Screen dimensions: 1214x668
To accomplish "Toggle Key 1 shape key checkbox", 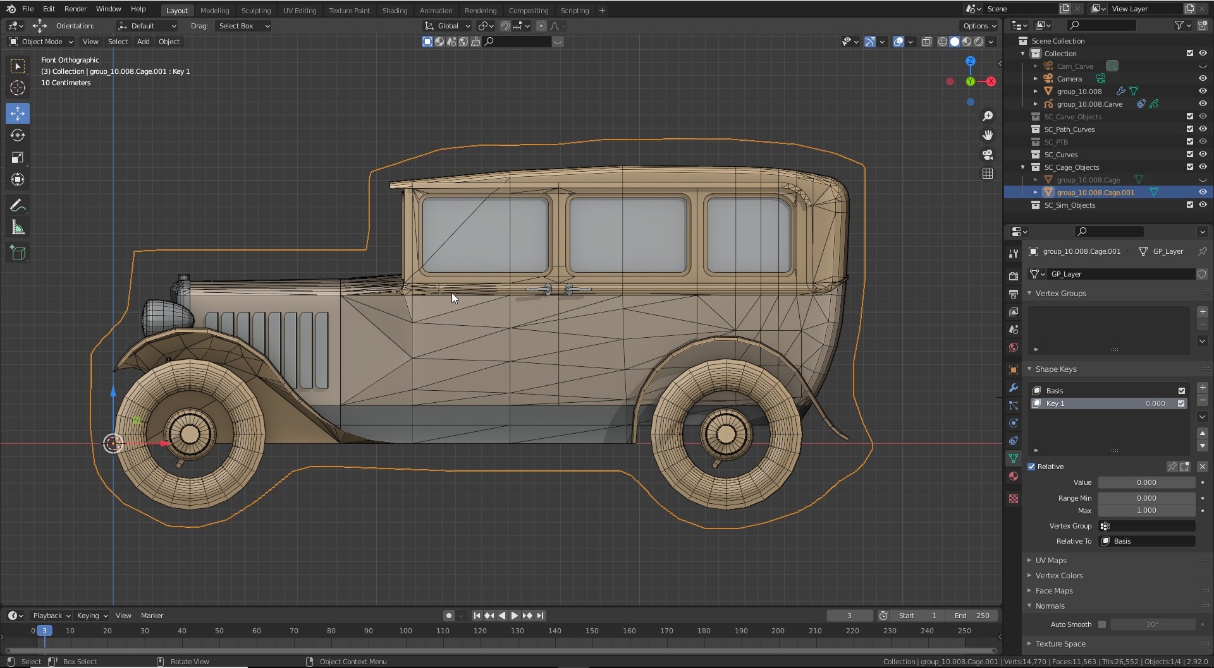I will (1181, 403).
